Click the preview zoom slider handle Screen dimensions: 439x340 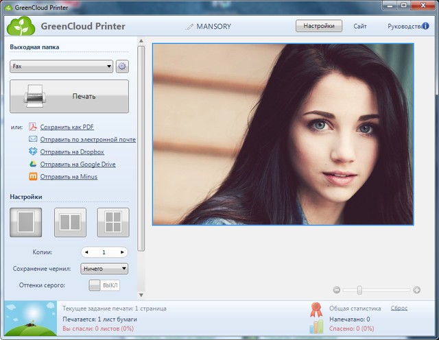(359, 290)
